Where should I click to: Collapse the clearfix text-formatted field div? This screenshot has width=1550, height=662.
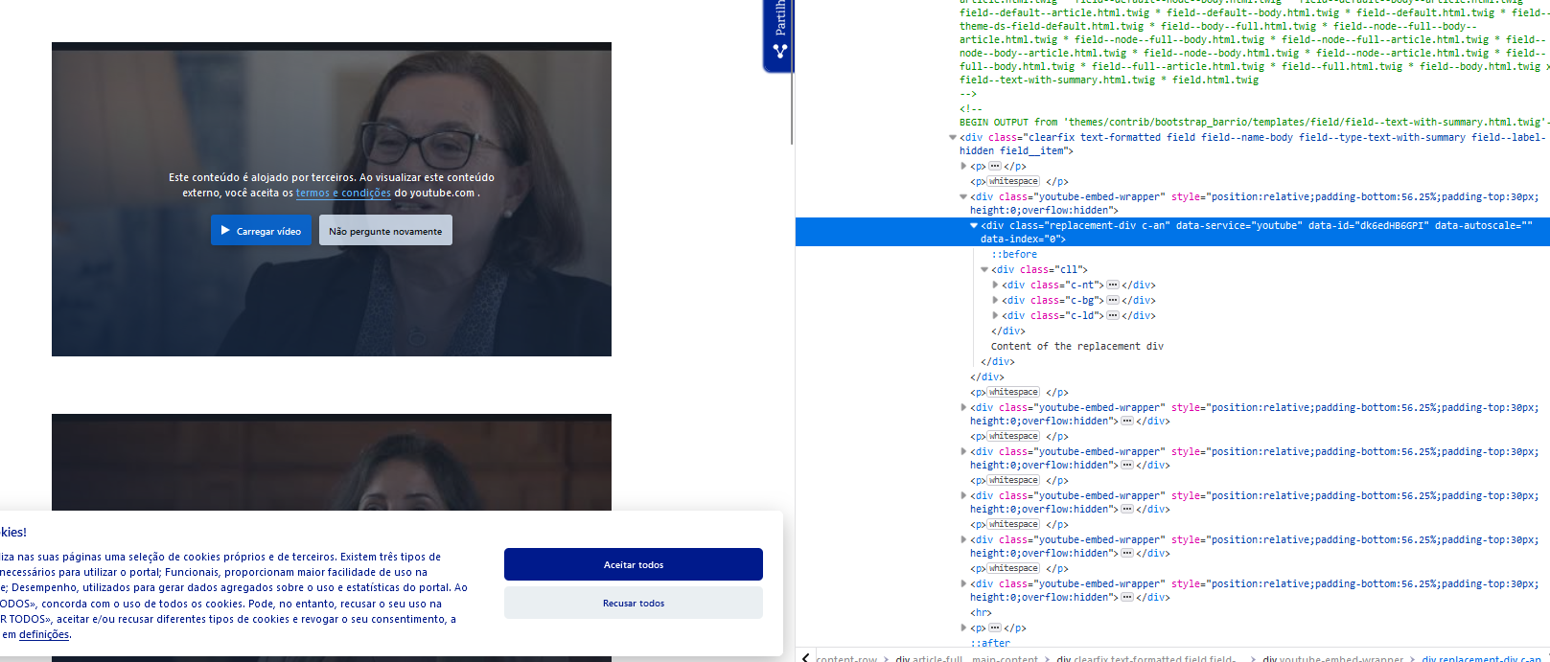point(953,137)
